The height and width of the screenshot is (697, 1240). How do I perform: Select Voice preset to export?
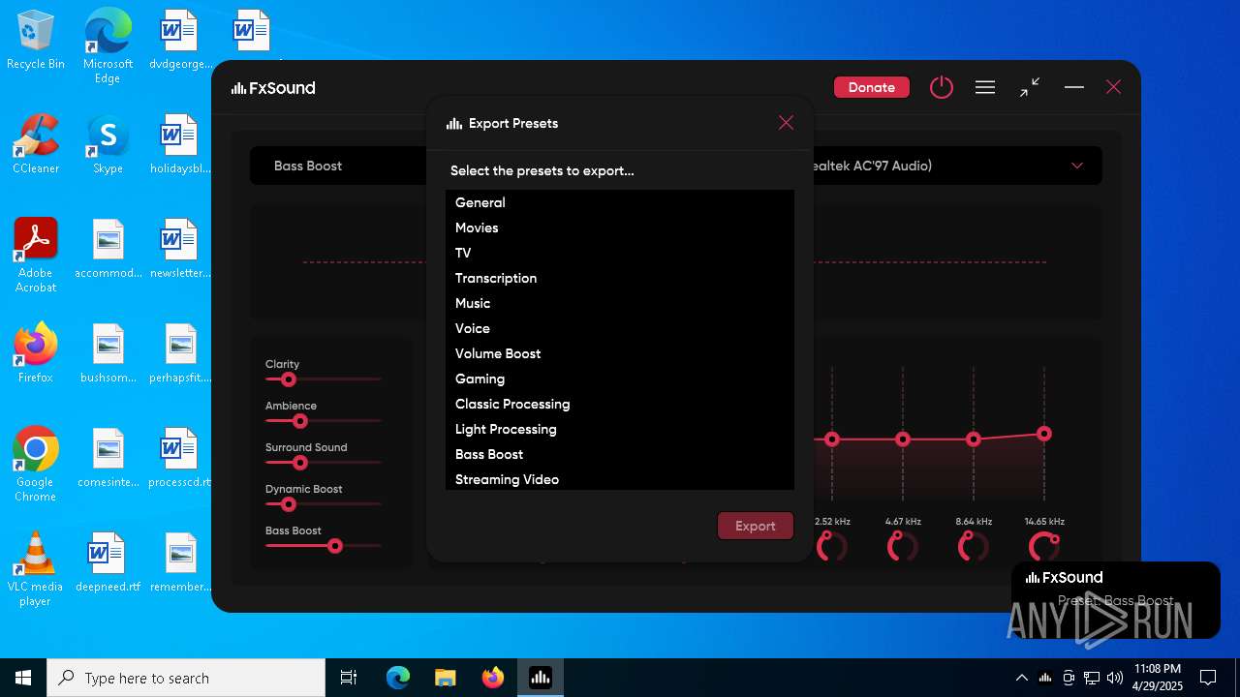coord(620,328)
